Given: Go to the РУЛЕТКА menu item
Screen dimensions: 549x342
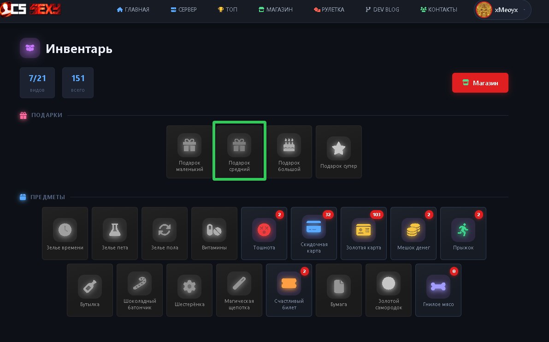Looking at the screenshot, I should pos(329,10).
